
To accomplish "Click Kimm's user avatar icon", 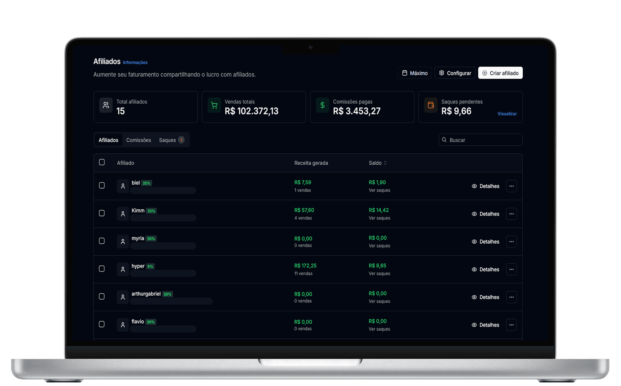I will (x=123, y=214).
